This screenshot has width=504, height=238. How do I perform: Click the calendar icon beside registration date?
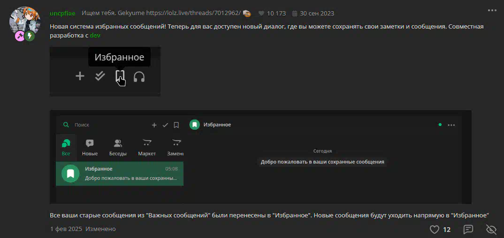point(295,14)
